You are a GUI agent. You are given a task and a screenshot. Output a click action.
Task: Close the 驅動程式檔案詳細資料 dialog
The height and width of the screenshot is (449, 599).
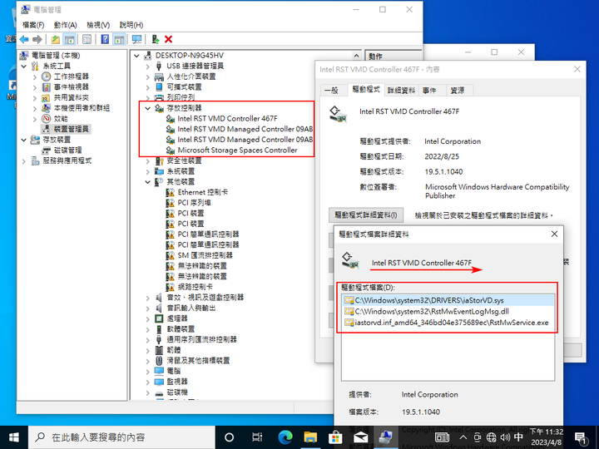coord(554,234)
